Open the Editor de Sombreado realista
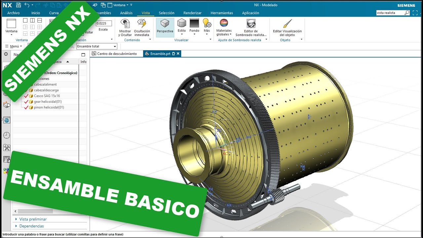Image resolution: width=423 pixels, height=238 pixels. 251,27
